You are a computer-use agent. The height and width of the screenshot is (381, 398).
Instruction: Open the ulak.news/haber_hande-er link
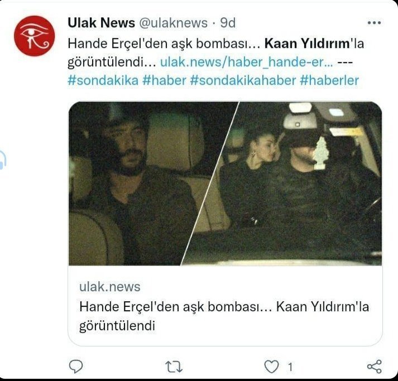coord(246,62)
